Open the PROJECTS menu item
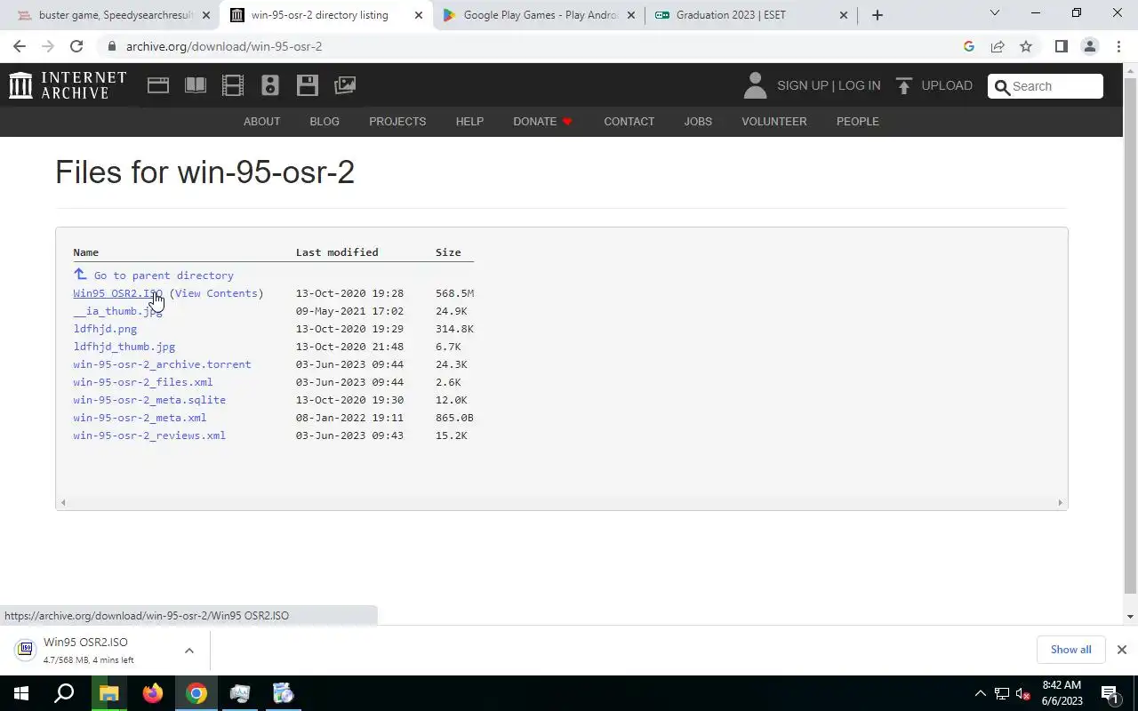 397,121
